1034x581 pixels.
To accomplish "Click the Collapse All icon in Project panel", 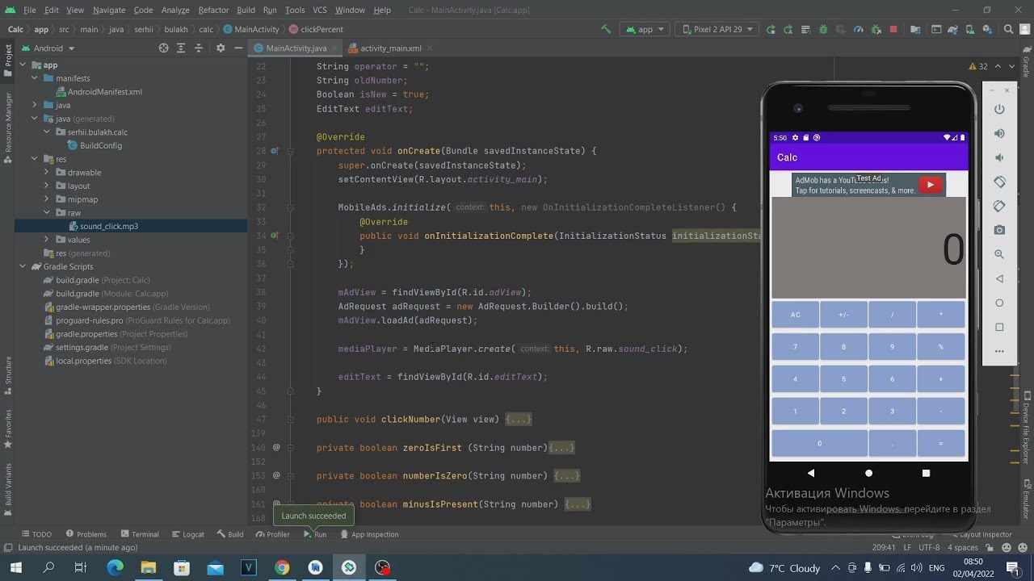I will (x=198, y=48).
